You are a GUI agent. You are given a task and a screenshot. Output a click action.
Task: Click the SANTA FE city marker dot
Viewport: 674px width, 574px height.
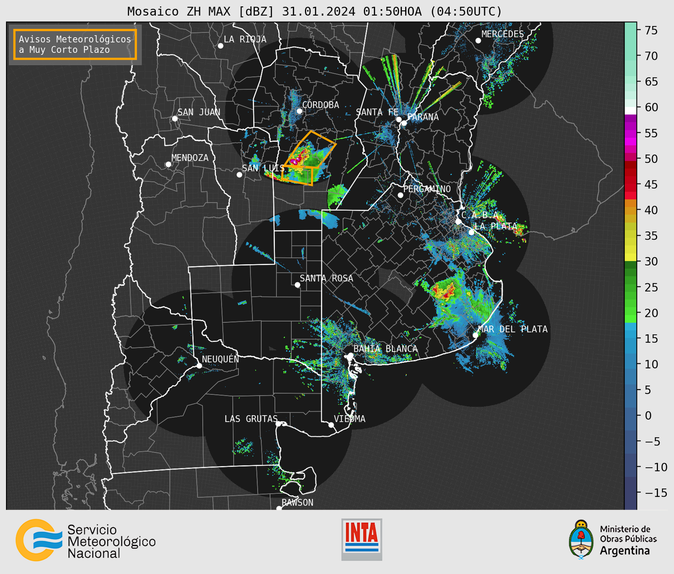[399, 119]
